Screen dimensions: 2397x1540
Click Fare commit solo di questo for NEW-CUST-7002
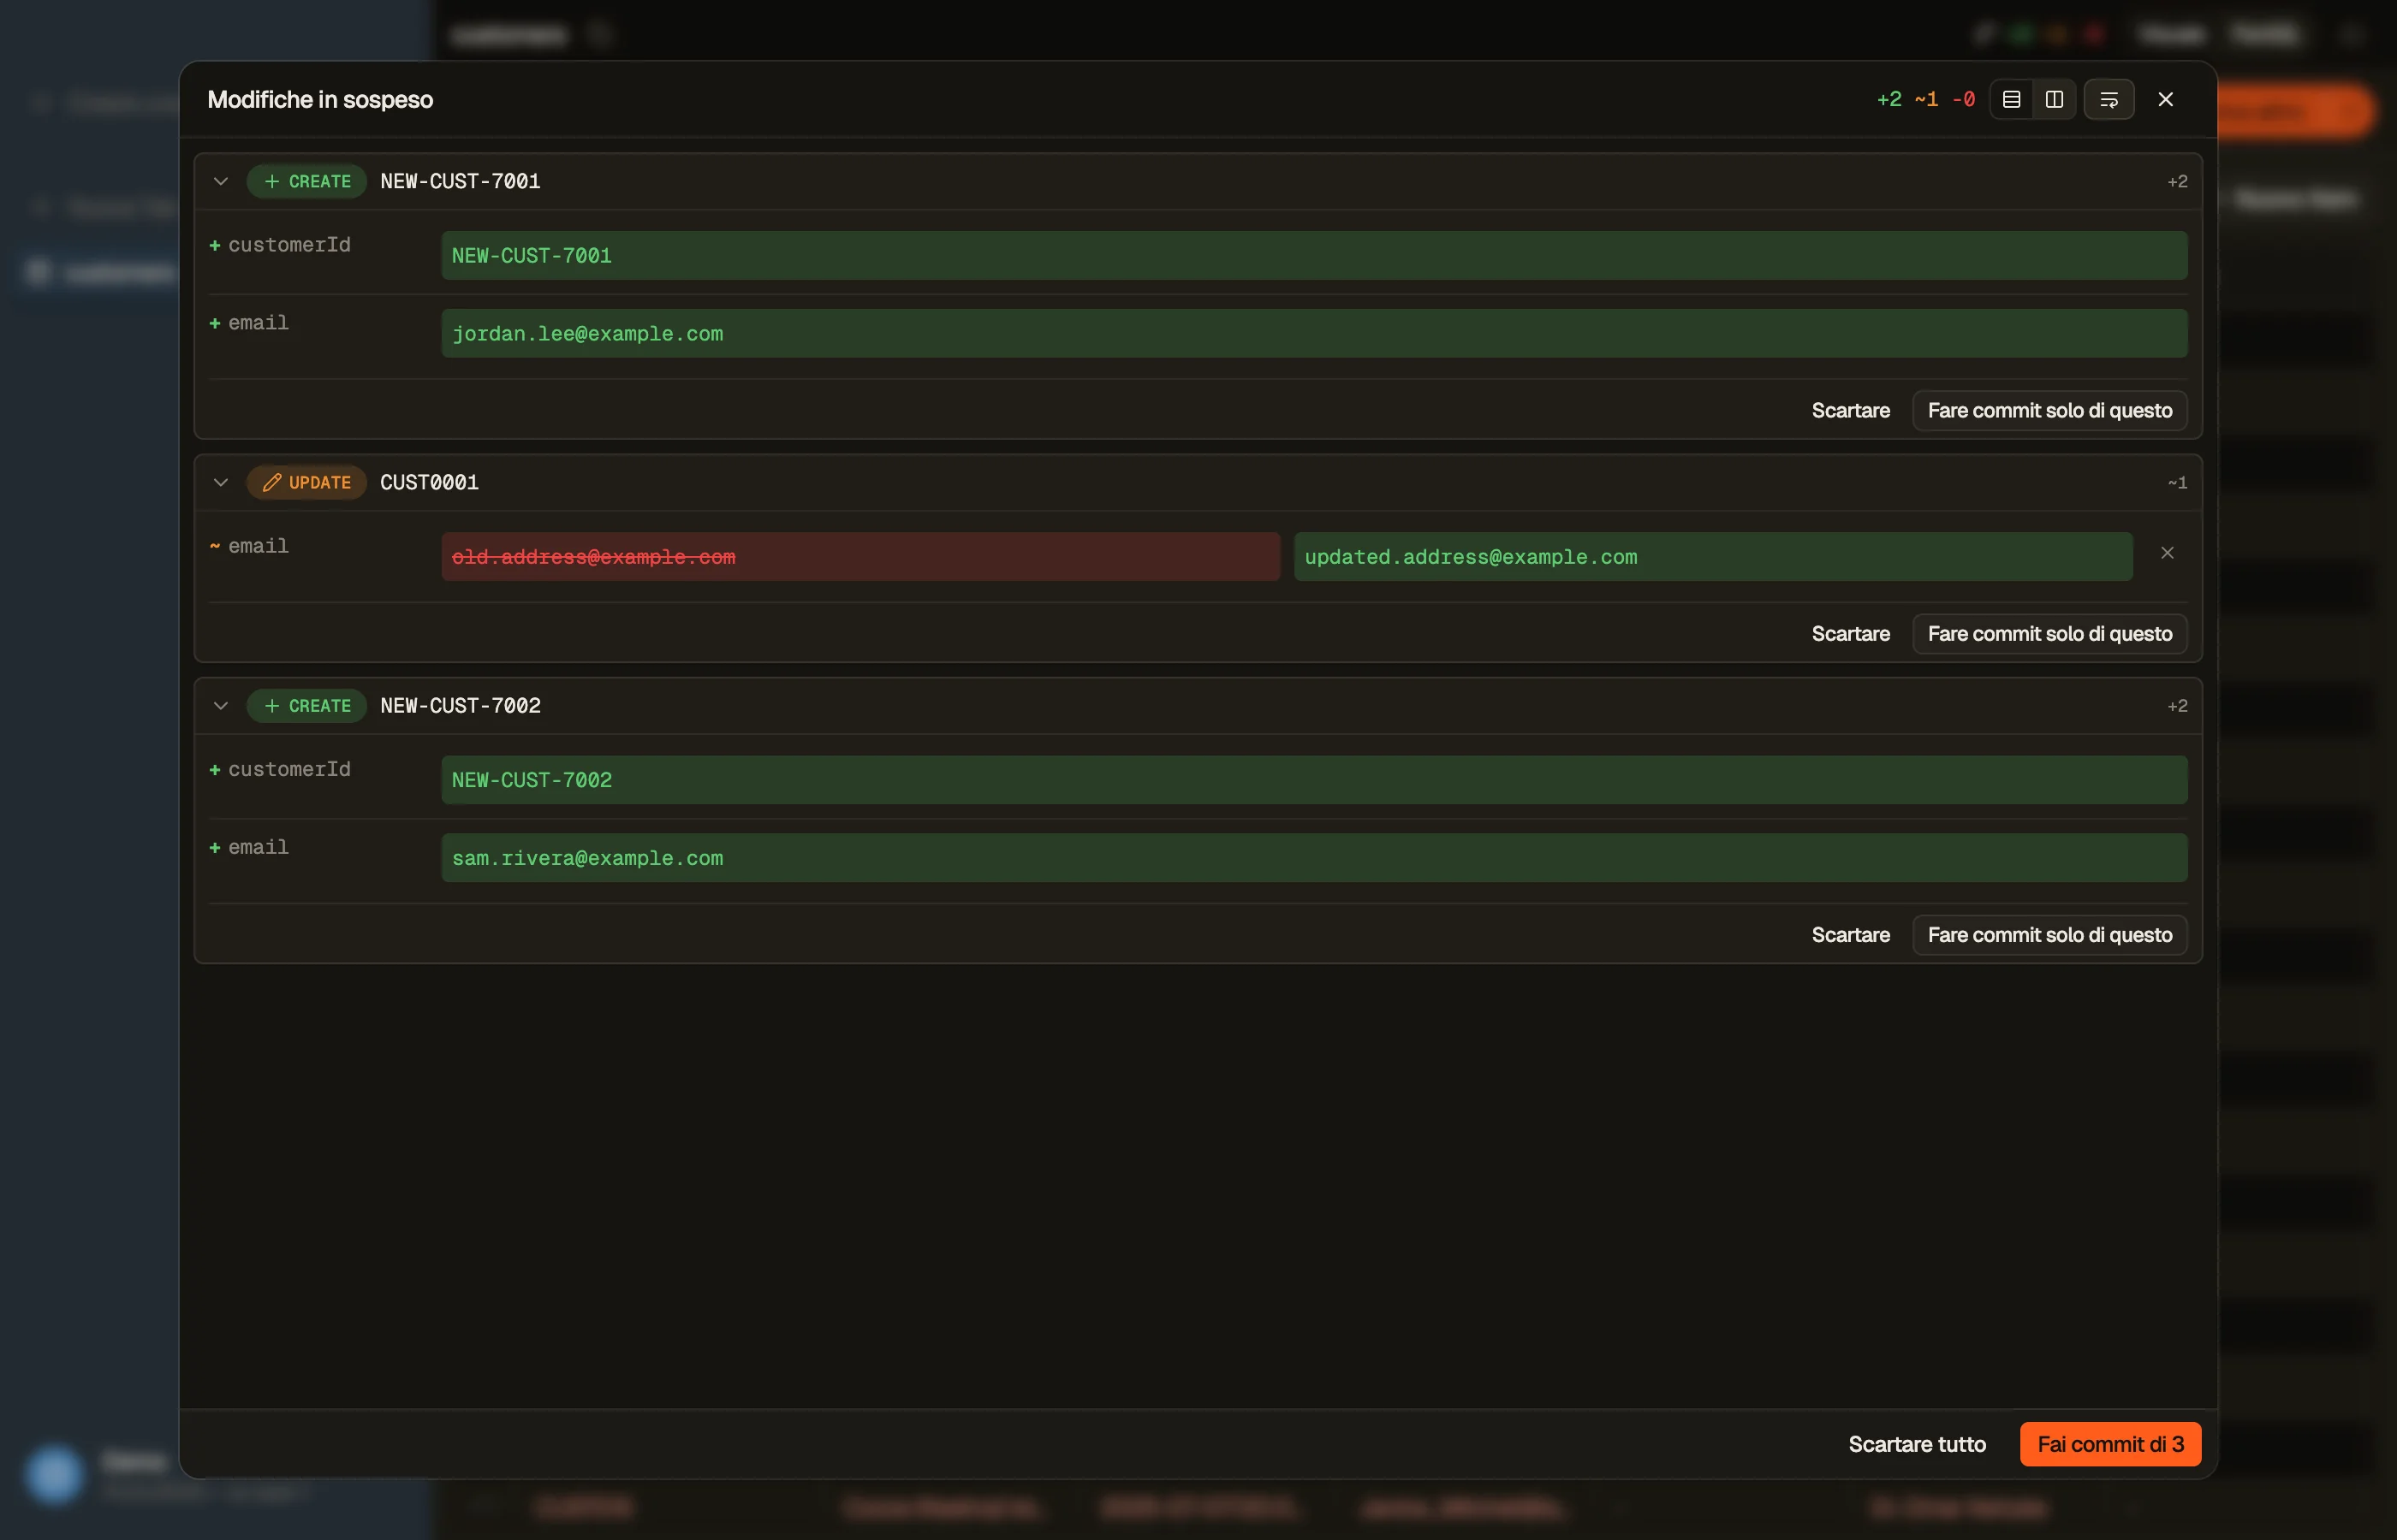tap(2049, 934)
